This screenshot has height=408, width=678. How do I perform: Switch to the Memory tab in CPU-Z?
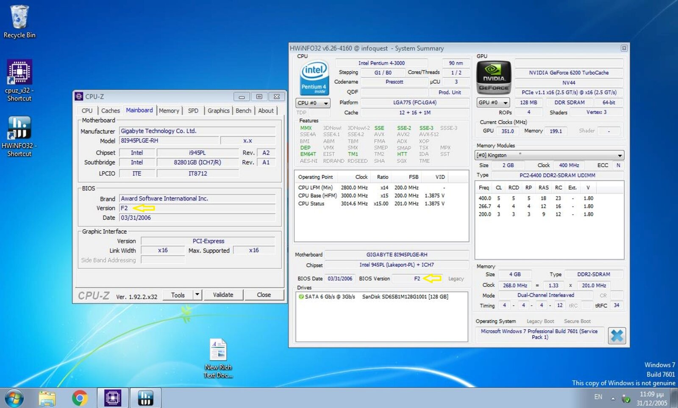click(169, 110)
